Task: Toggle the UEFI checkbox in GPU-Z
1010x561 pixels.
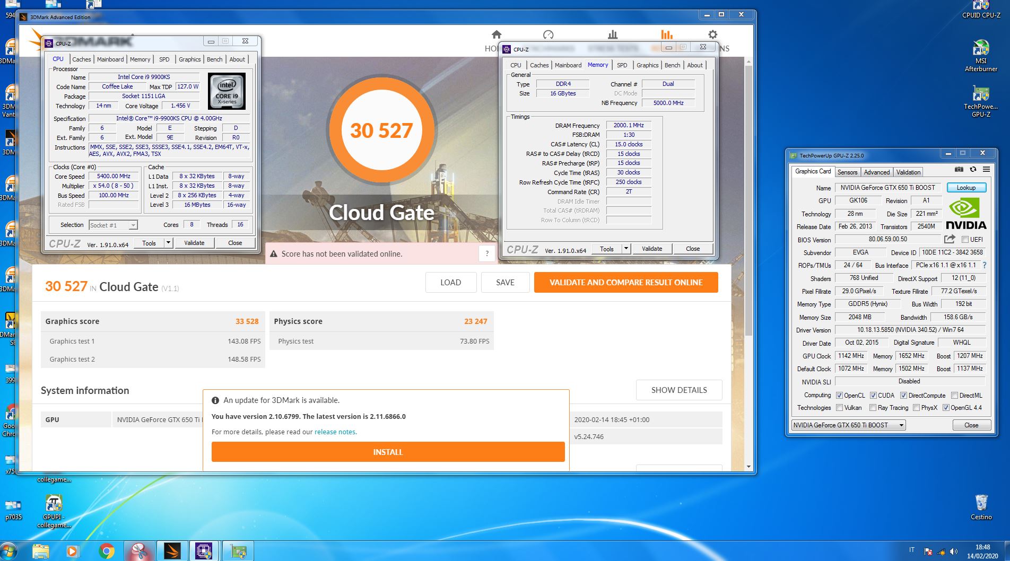Action: (x=965, y=240)
